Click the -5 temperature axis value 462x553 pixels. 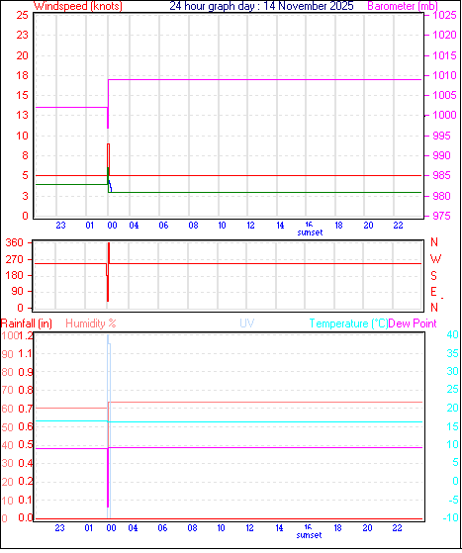pyautogui.click(x=453, y=500)
